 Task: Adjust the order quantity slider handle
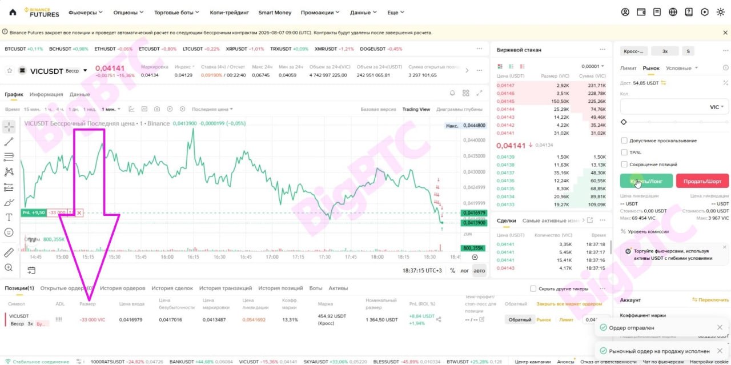coord(624,122)
